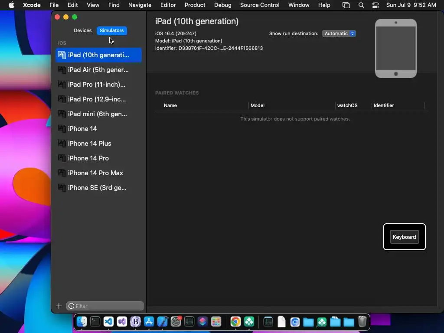Screen dimensions: 444x333
Task: Open the App Store from the Dock
Action: tap(149, 322)
